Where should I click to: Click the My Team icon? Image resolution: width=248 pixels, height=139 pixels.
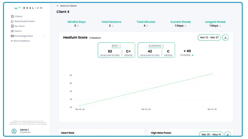point(12,26)
